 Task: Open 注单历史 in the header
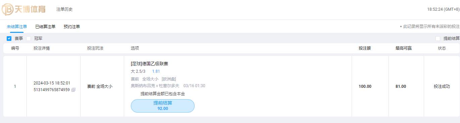point(64,9)
